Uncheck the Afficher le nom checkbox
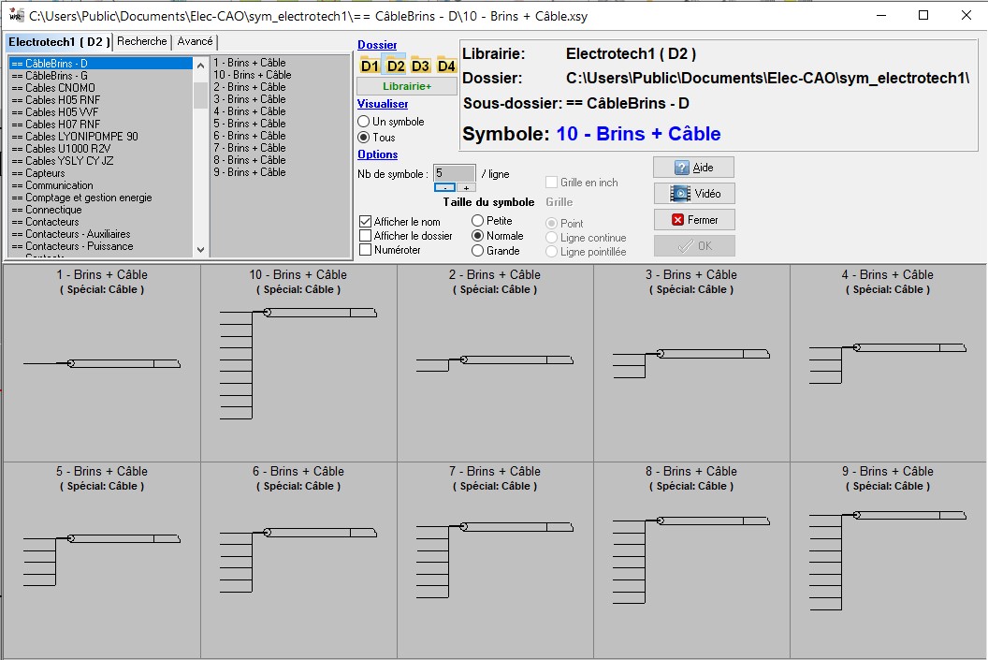Image resolution: width=988 pixels, height=660 pixels. [x=366, y=222]
